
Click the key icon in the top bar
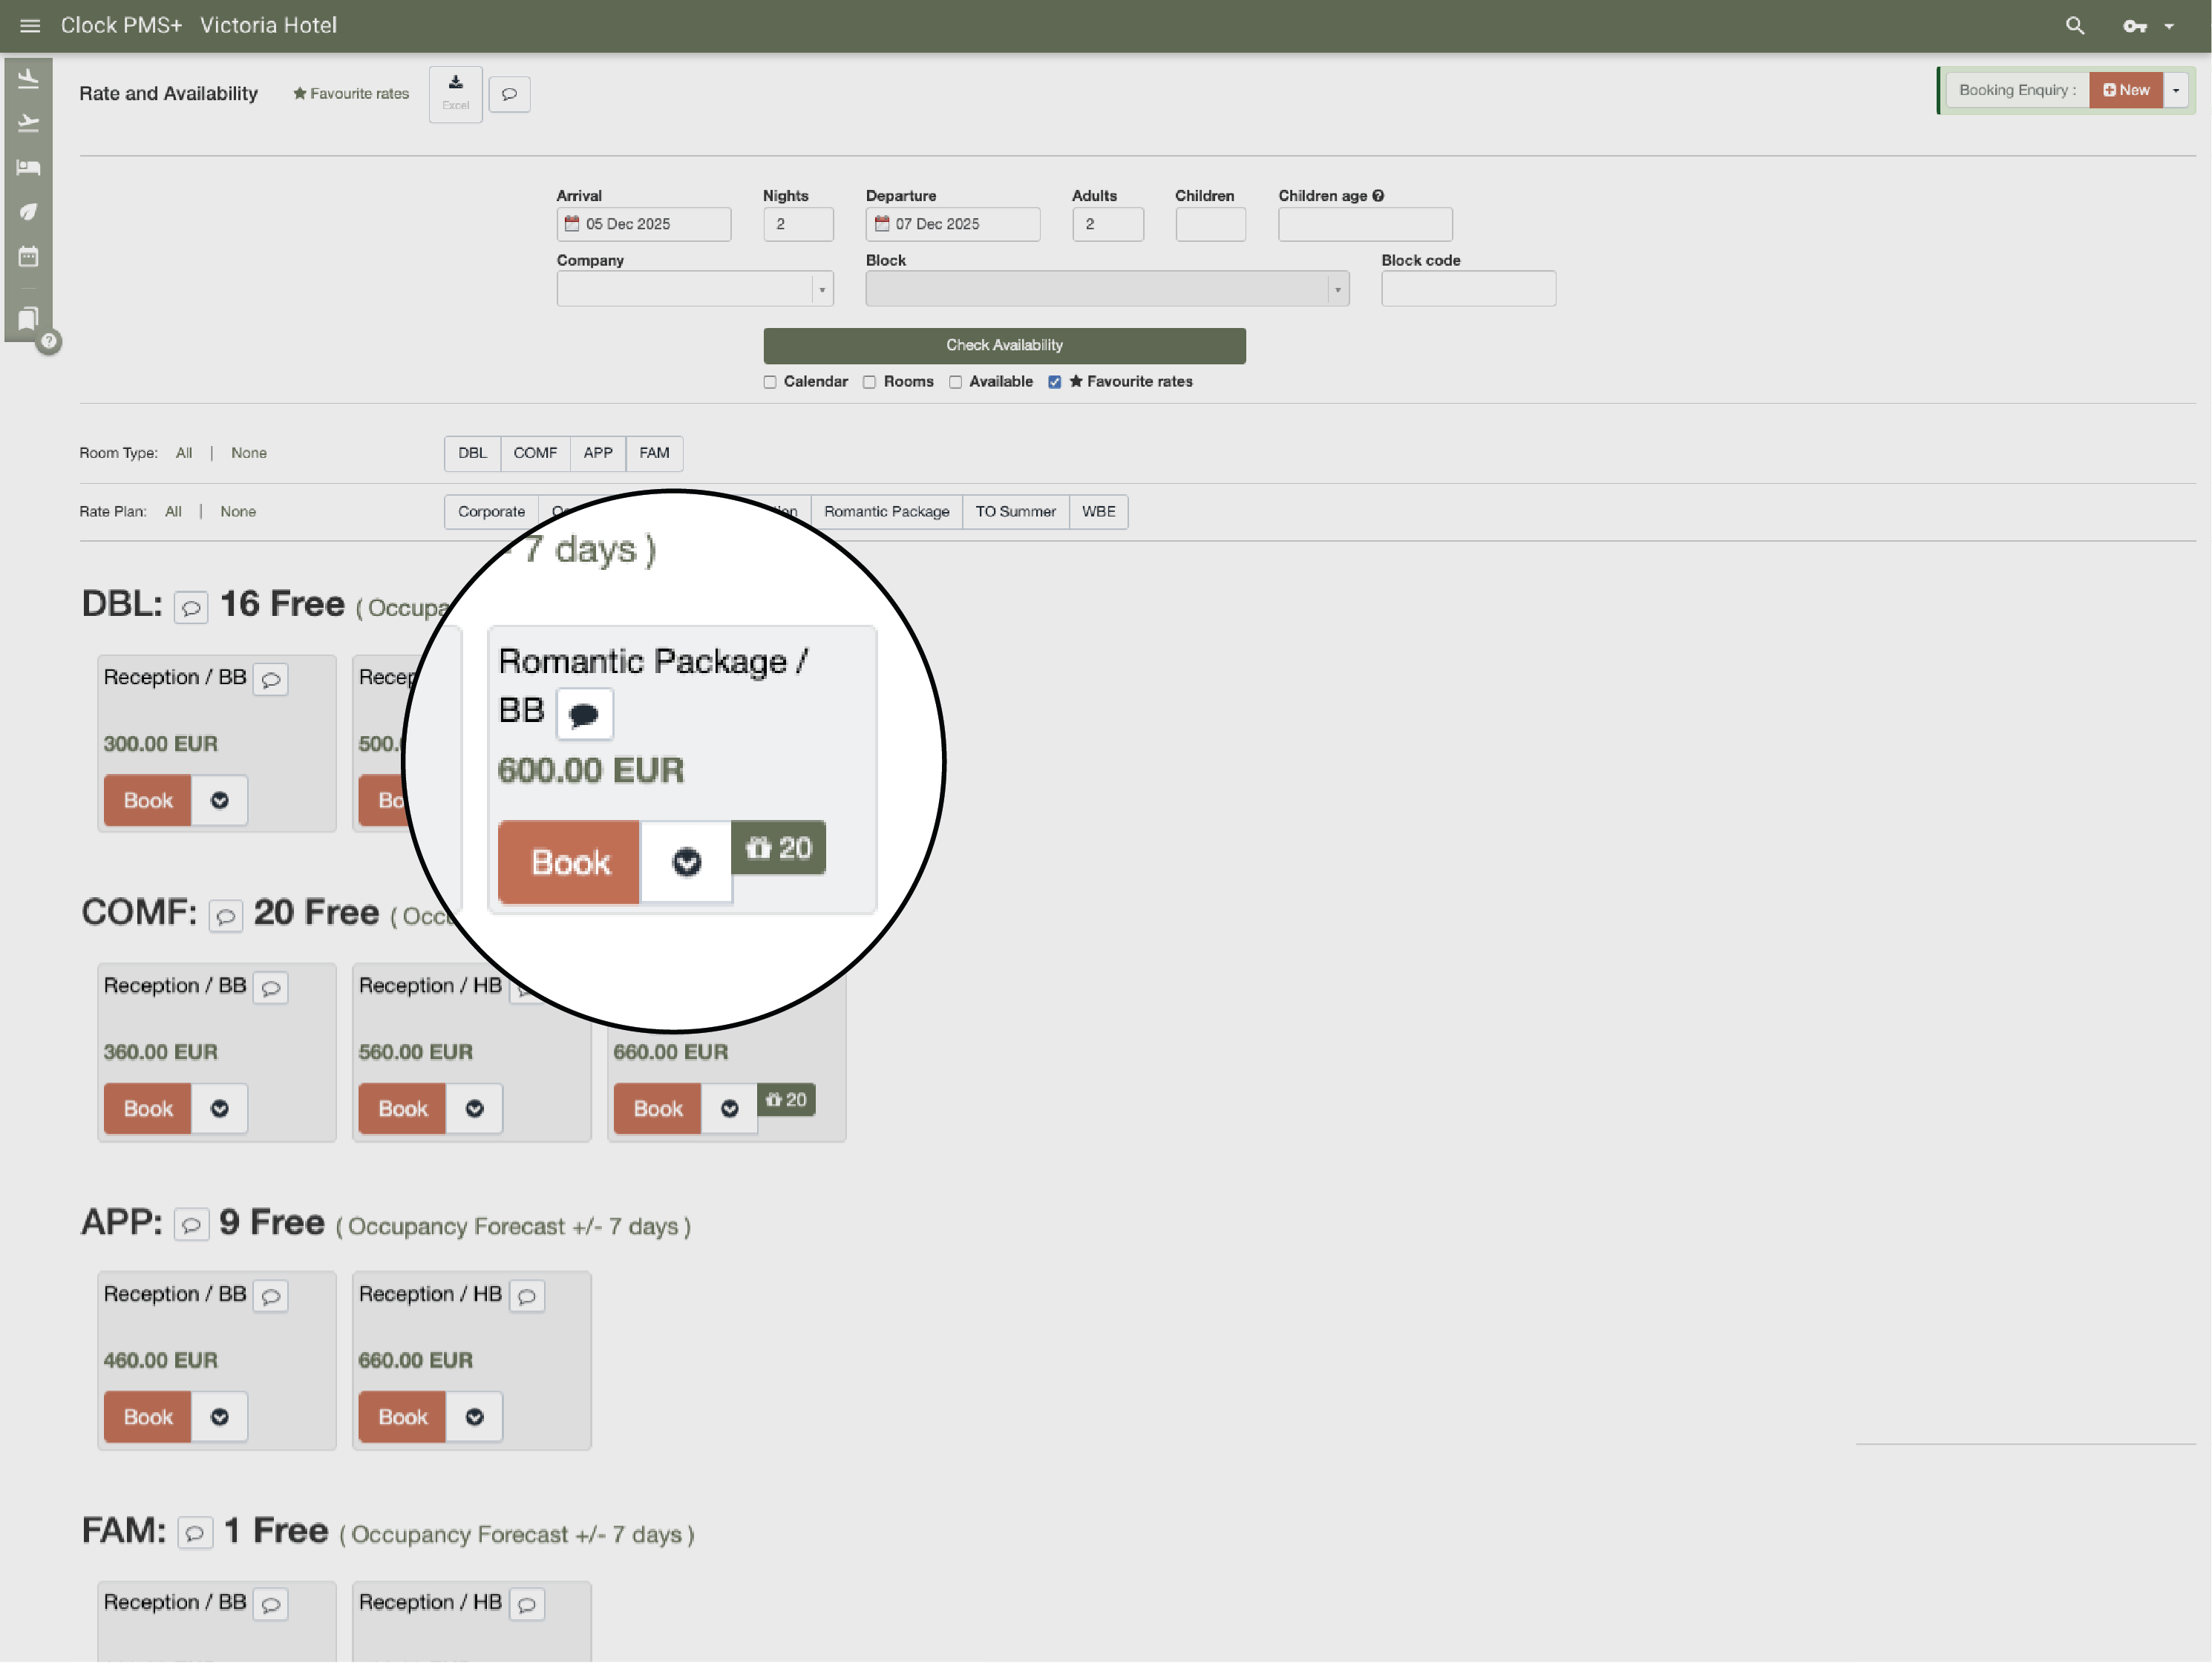point(2136,27)
